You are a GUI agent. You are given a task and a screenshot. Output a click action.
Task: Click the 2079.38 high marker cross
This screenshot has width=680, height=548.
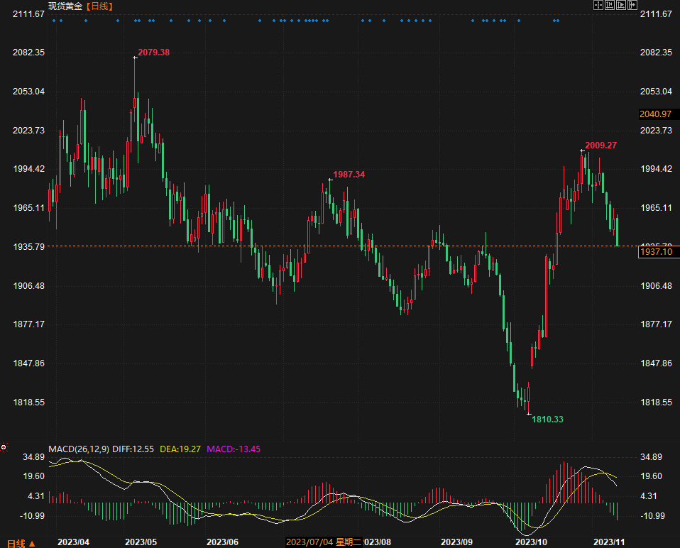click(x=135, y=57)
